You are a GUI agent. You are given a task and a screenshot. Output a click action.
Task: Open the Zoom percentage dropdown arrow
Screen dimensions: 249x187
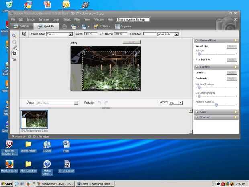(181, 103)
